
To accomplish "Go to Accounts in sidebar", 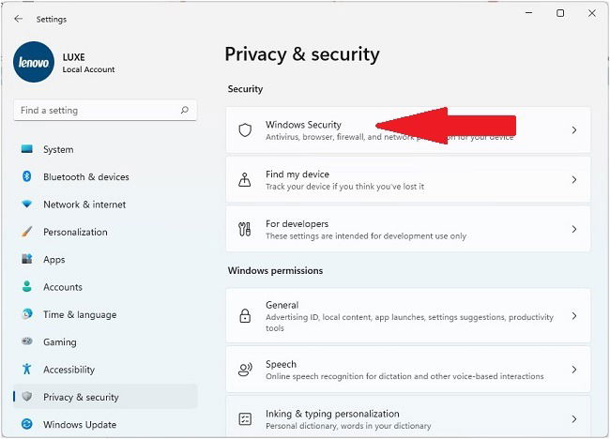I will tap(63, 287).
